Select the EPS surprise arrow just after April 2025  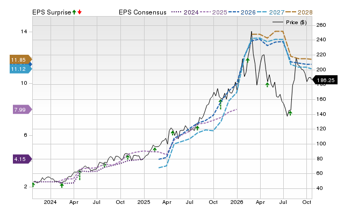173,133
